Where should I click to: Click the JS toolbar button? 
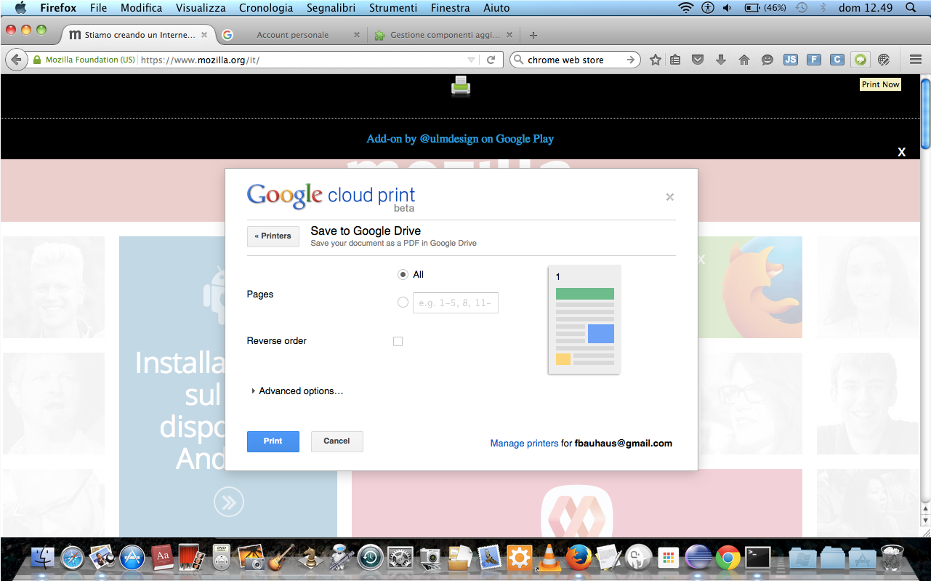coord(791,60)
